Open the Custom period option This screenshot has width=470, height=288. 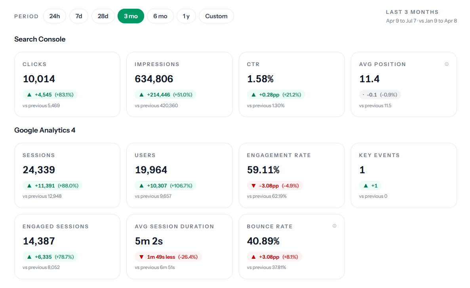[216, 16]
